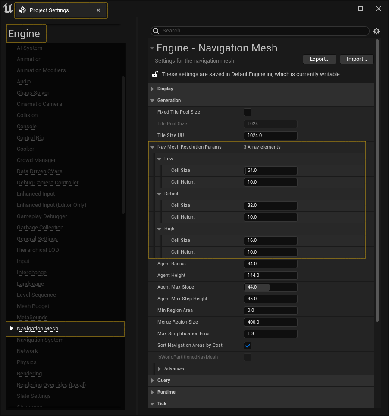Image resolution: width=389 pixels, height=416 pixels.
Task: Open the Physics settings category
Action: click(x=26, y=362)
